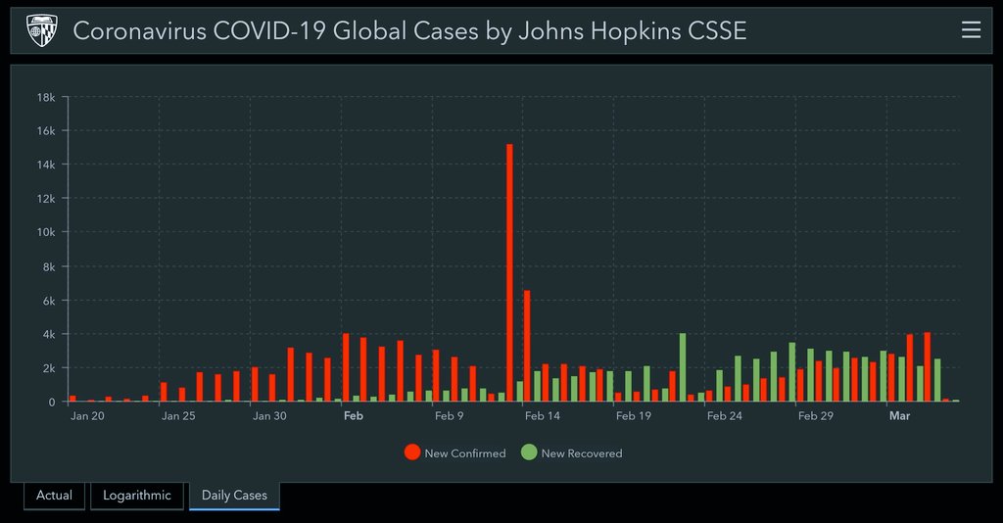Click the 16k y-axis label

[x=46, y=130]
